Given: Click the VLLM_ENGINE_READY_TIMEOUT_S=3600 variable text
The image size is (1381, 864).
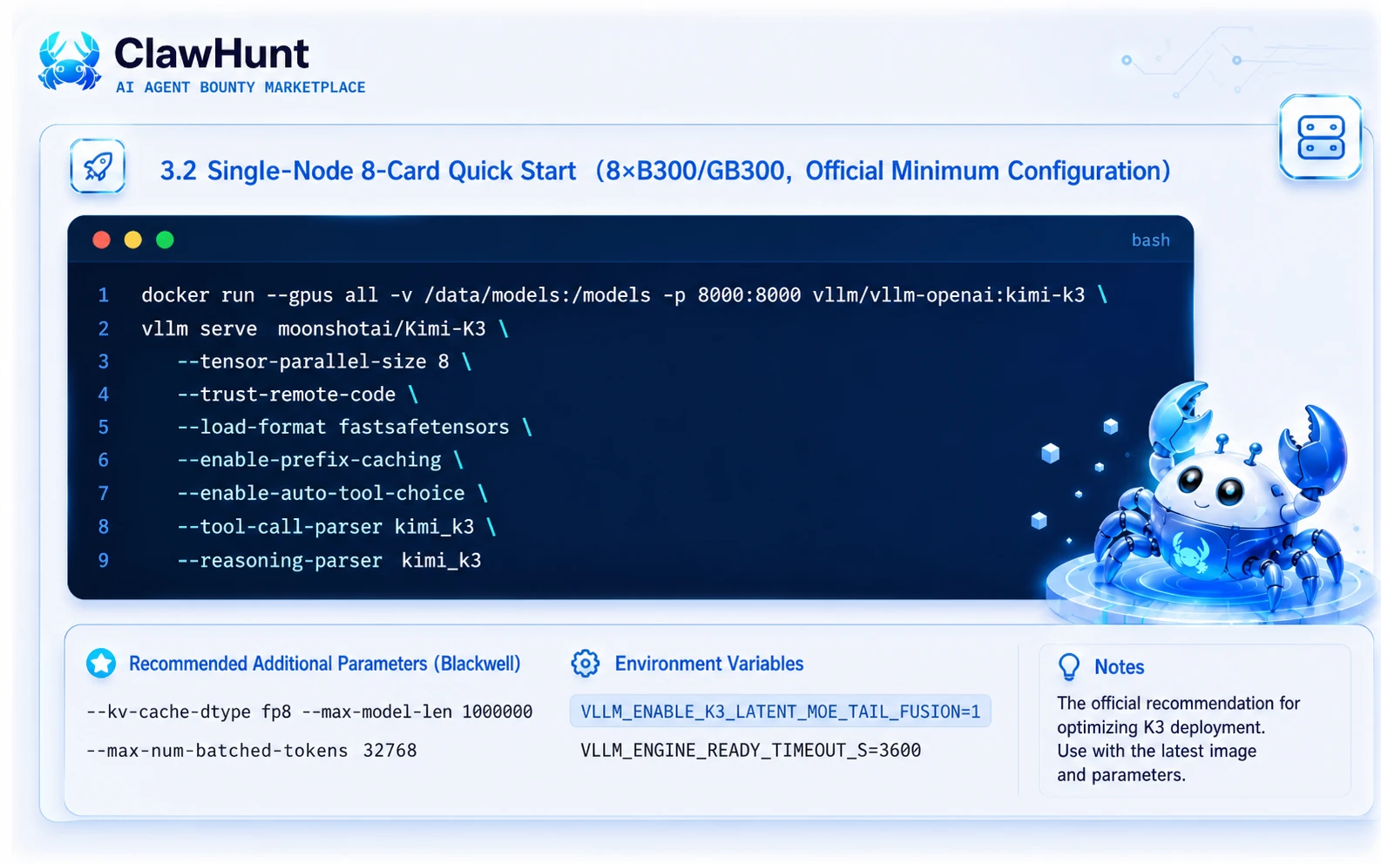Looking at the screenshot, I should [750, 750].
